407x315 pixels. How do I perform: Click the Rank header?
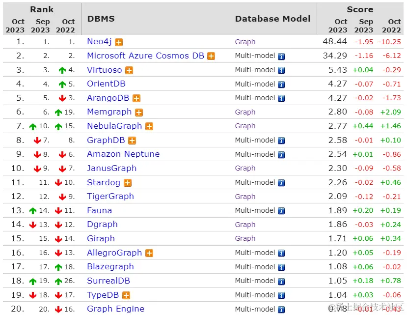pos(42,9)
